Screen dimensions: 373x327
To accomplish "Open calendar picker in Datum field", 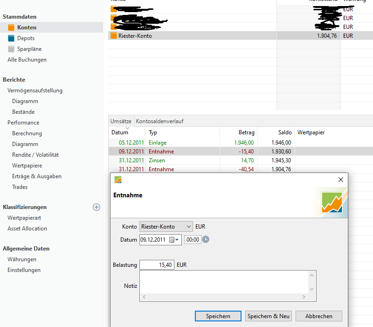I will click(x=172, y=240).
